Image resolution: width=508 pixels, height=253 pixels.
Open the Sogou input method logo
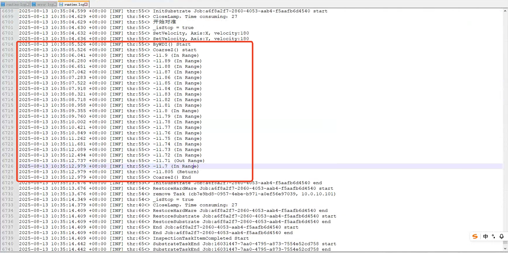pyautogui.click(x=475, y=236)
